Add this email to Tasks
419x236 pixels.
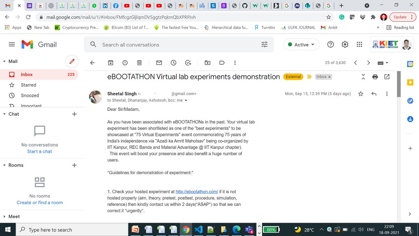pyautogui.click(x=188, y=63)
